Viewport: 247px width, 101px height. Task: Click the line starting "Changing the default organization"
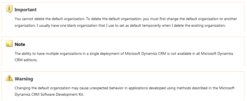tap(125, 88)
